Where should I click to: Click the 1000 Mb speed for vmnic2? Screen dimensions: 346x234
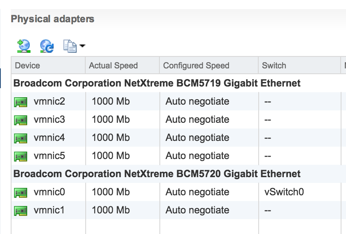(111, 101)
